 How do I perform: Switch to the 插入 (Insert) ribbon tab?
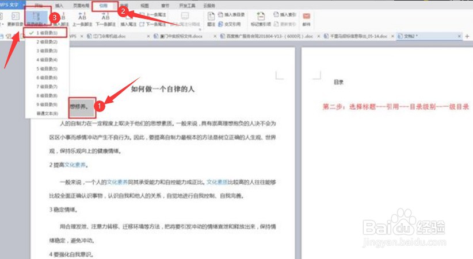(x=59, y=6)
